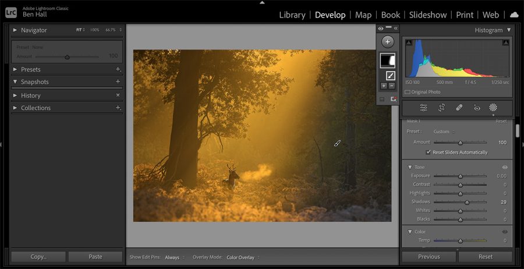The width and height of the screenshot is (524, 269).
Task: Edit the Shadows value 29
Action: tap(503, 202)
